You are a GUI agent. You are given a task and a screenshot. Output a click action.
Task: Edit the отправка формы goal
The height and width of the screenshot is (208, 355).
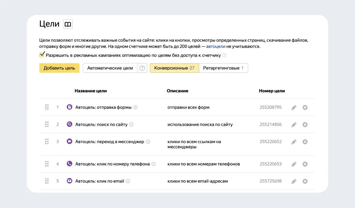294,108
